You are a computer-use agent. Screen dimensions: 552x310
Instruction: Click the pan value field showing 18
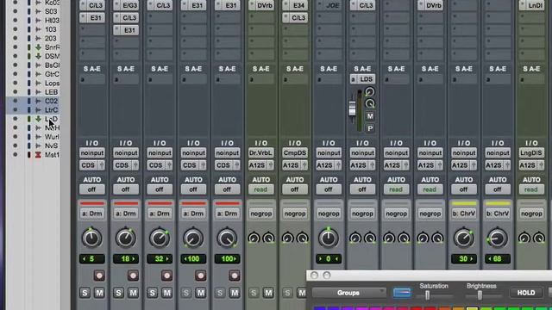(x=126, y=259)
